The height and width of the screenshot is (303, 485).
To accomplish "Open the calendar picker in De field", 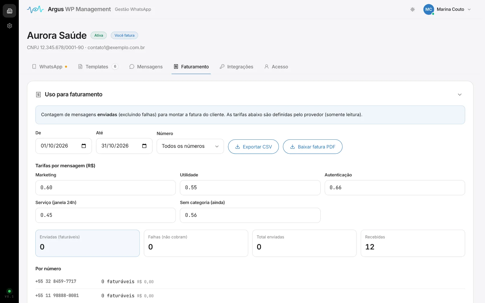I will pos(84,146).
